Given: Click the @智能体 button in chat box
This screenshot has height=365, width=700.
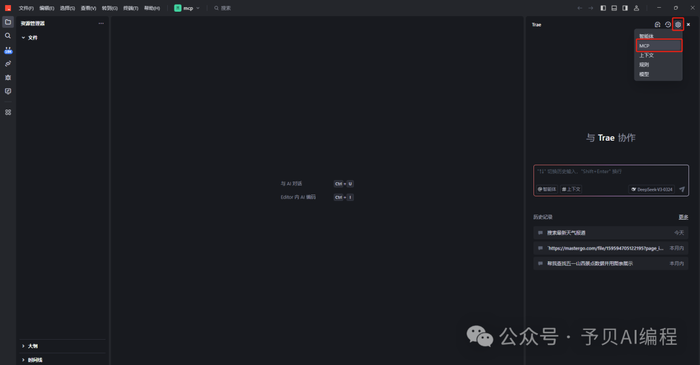Looking at the screenshot, I should click(x=547, y=189).
